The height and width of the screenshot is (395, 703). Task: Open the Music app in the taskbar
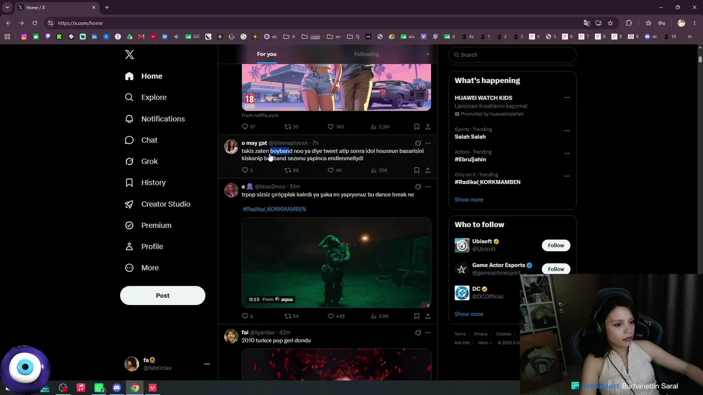[x=81, y=388]
